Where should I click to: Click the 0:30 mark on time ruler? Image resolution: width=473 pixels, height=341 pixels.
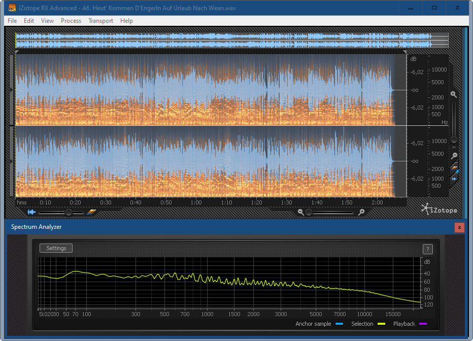point(106,202)
